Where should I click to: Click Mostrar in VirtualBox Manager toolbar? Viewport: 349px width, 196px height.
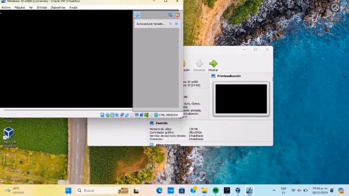tap(213, 65)
